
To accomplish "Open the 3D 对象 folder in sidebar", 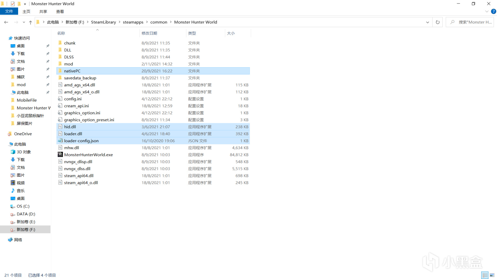I will point(24,152).
